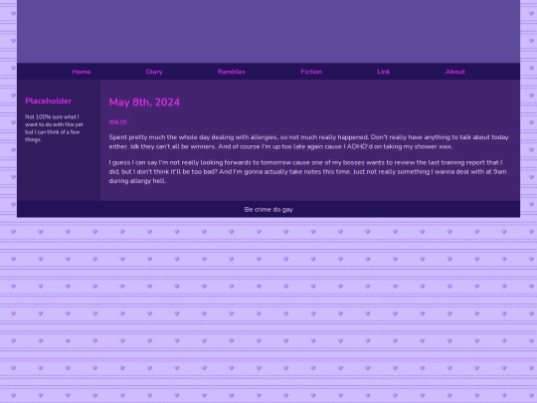537x403 pixels.
Task: Open the Fiction section
Action: 311,72
